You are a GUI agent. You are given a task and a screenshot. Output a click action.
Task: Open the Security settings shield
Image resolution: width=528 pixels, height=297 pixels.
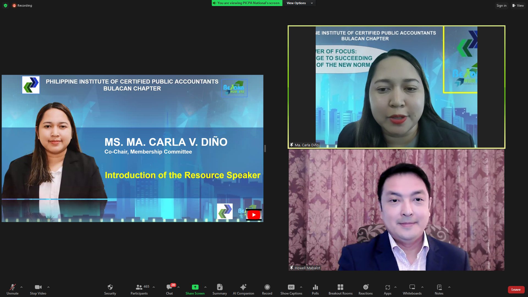coord(110,289)
